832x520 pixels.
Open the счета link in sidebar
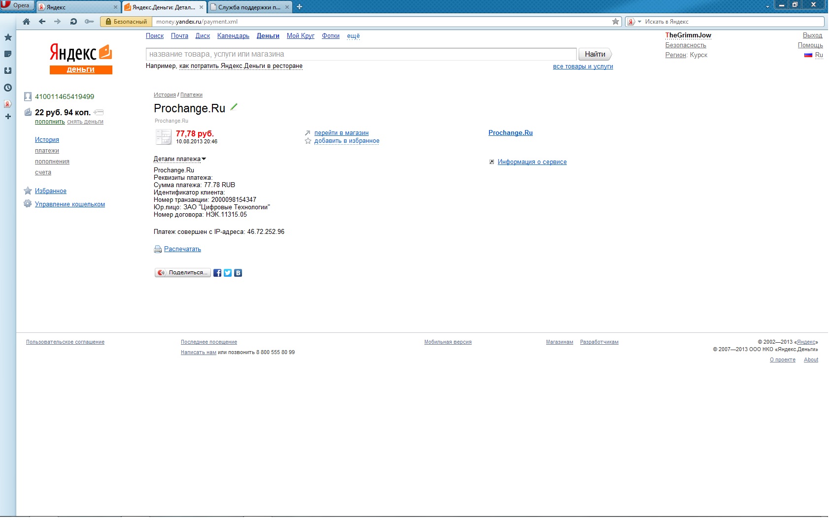(43, 172)
